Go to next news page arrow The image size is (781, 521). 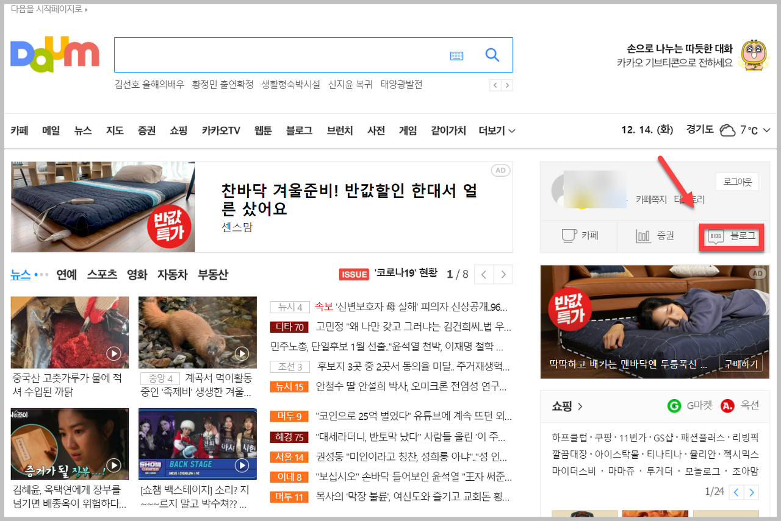click(503, 274)
